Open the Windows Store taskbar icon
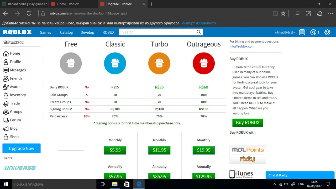This screenshot has width=336, height=189. (127, 184)
